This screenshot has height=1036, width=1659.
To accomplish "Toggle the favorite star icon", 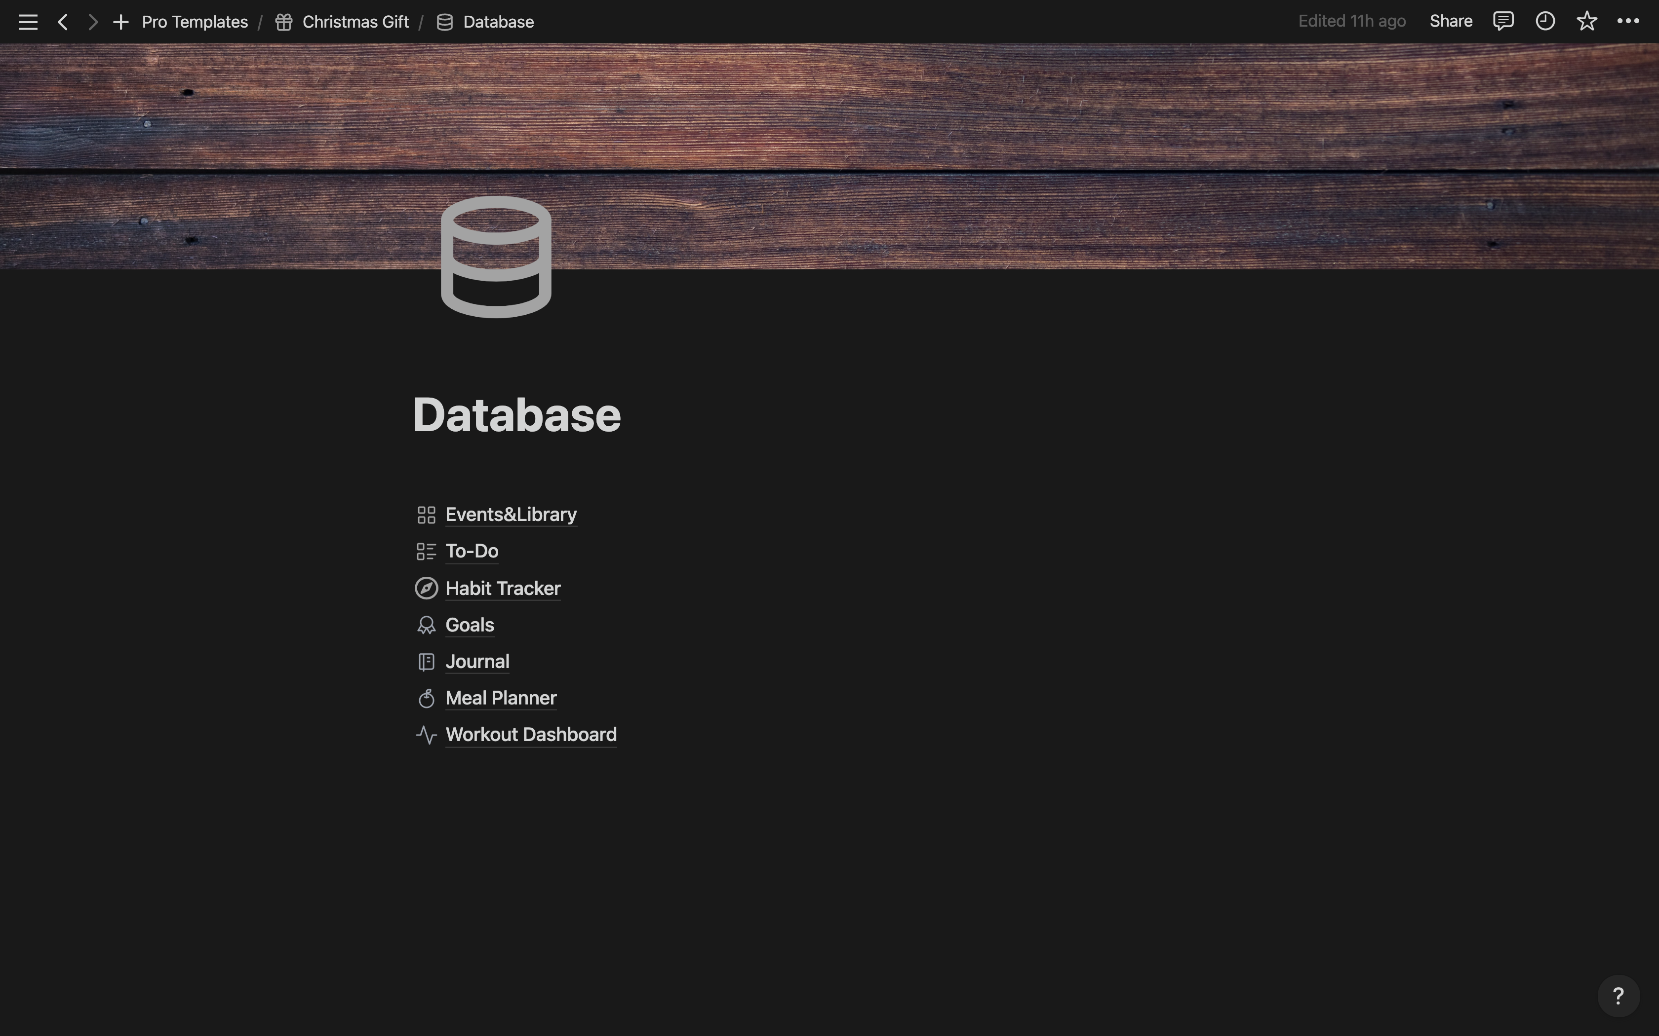I will point(1586,21).
